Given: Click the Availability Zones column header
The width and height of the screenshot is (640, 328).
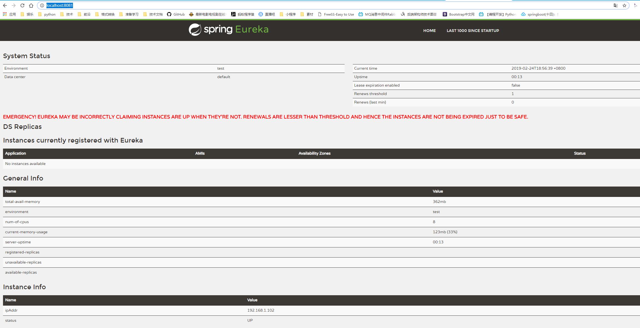Looking at the screenshot, I should [x=314, y=153].
